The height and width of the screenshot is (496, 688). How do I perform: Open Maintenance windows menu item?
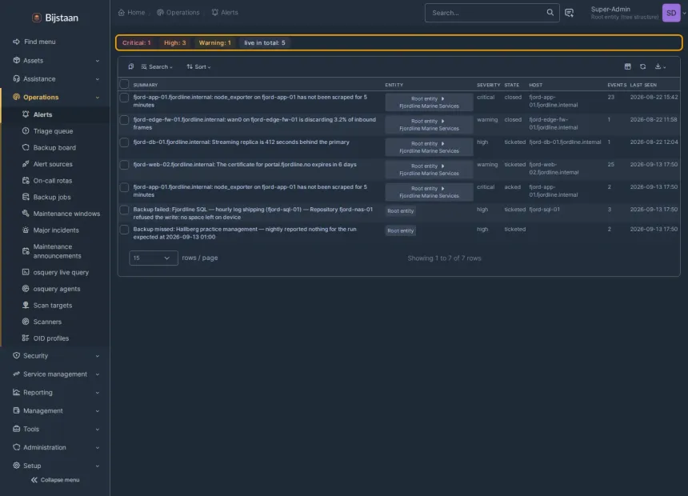66,214
